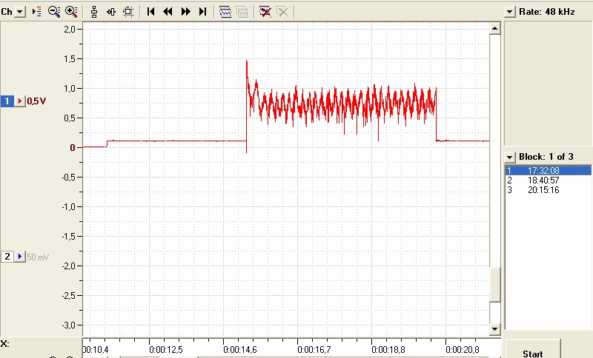
Task: Select block 2 recorded at 18:40:57
Action: [x=548, y=180]
